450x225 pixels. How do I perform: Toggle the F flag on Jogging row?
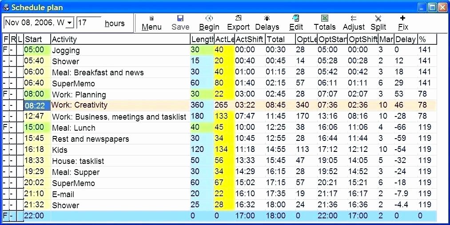point(5,50)
